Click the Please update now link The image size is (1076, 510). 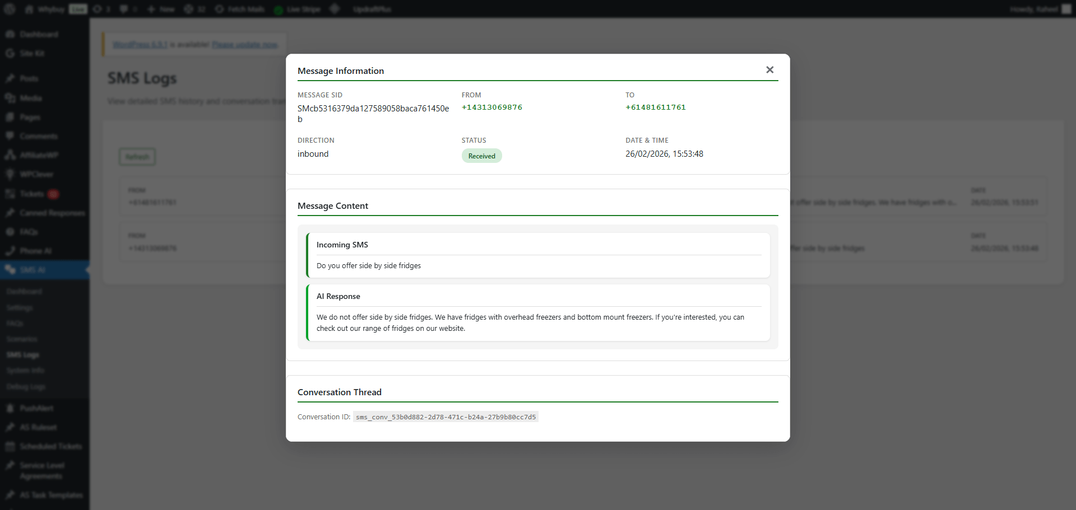pos(244,45)
